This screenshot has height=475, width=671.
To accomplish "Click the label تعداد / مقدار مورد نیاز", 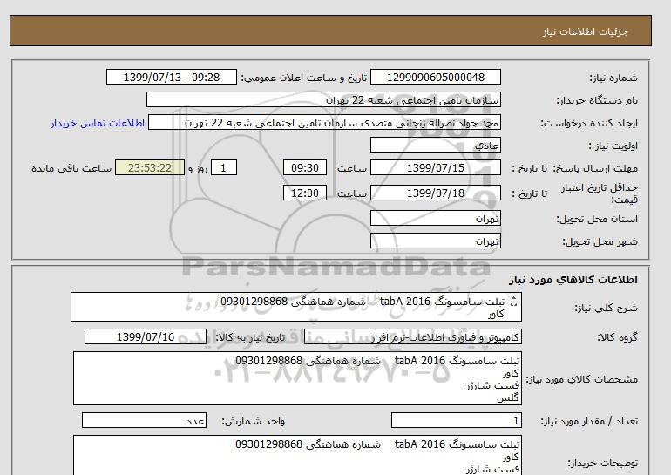I will 589,422.
